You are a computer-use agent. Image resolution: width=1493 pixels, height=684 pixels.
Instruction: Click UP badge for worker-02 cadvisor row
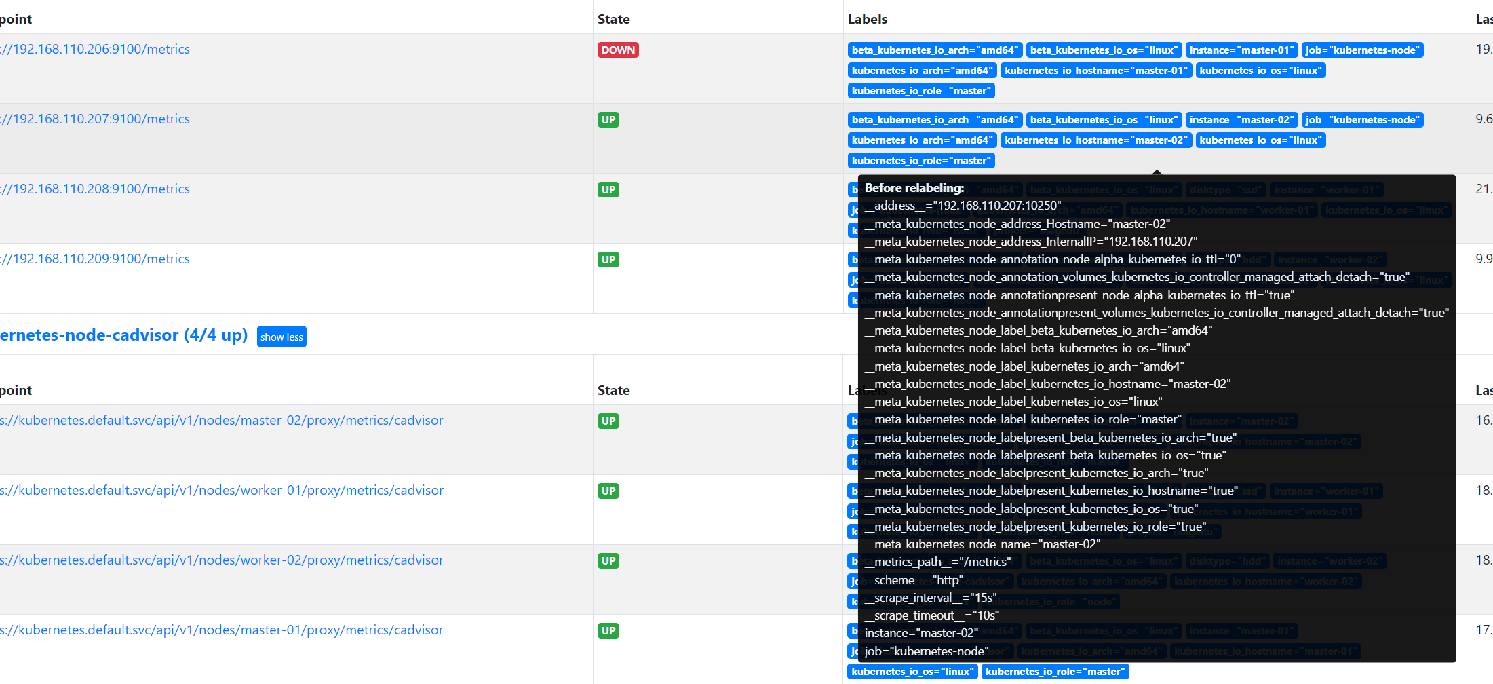pos(608,561)
